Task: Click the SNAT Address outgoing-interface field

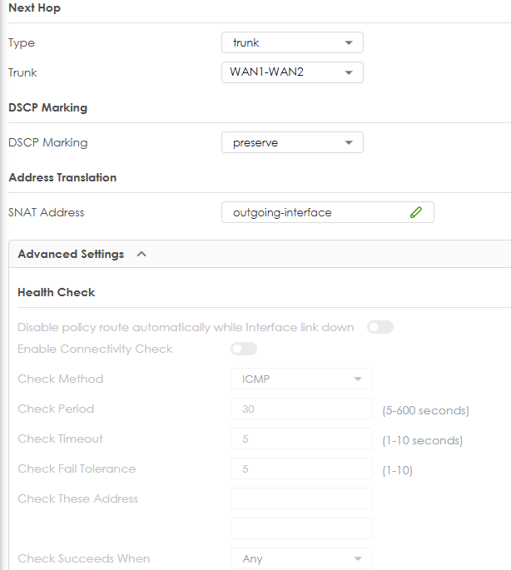Action: pos(328,212)
